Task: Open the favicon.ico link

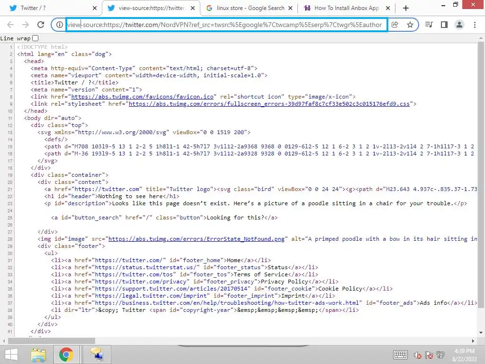Action: pyautogui.click(x=142, y=97)
